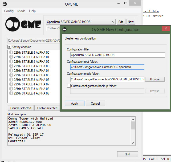Click the info icon beside 229th STABLE & ALPHA 00

(11, 53)
